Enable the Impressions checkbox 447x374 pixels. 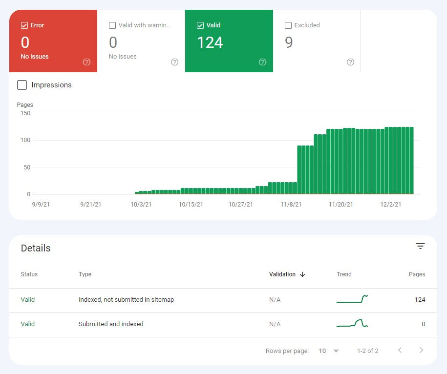click(x=22, y=85)
